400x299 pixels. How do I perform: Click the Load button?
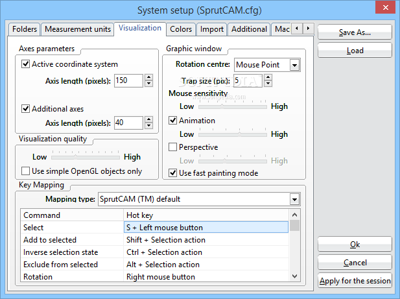pyautogui.click(x=355, y=50)
